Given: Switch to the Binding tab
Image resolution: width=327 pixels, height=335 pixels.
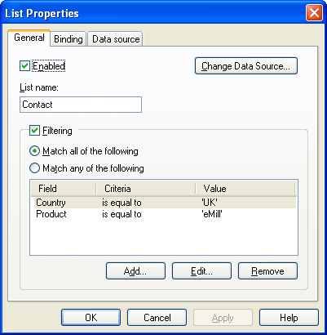Looking at the screenshot, I should pyautogui.click(x=68, y=39).
